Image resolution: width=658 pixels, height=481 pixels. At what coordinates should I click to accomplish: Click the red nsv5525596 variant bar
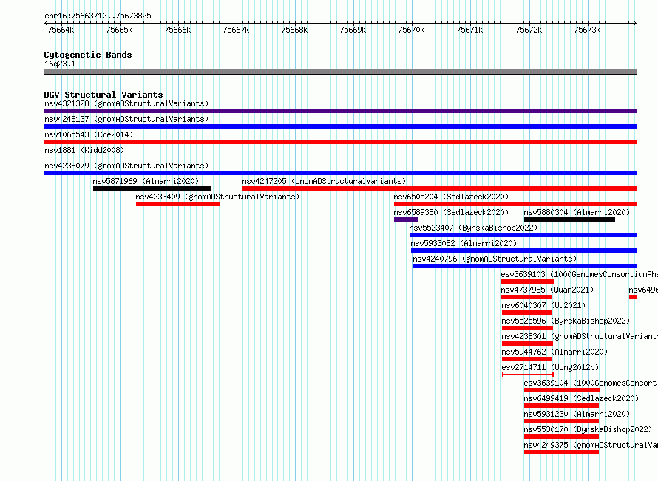[x=527, y=328]
